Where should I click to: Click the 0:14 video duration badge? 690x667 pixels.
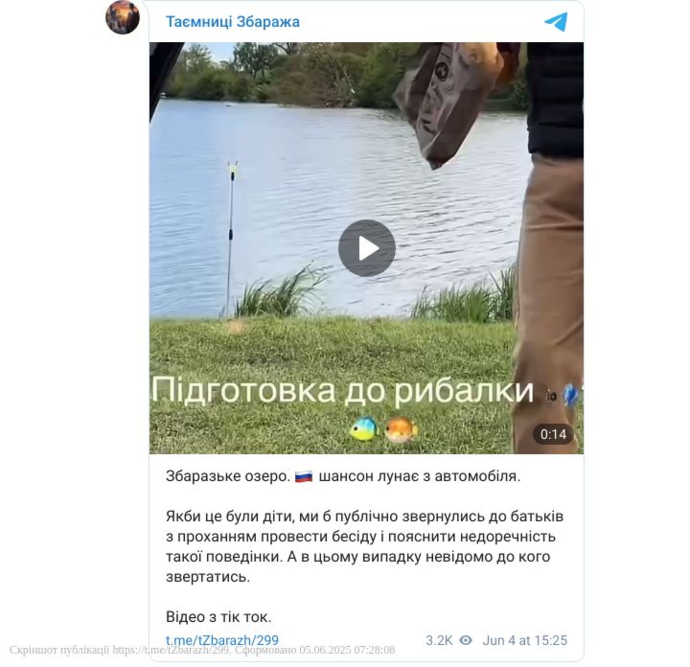tap(553, 434)
